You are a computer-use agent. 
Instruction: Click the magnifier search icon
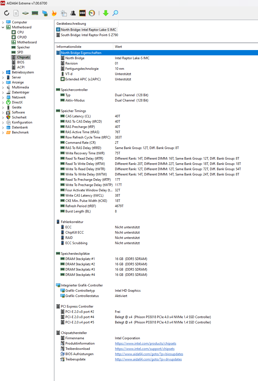click(x=115, y=13)
